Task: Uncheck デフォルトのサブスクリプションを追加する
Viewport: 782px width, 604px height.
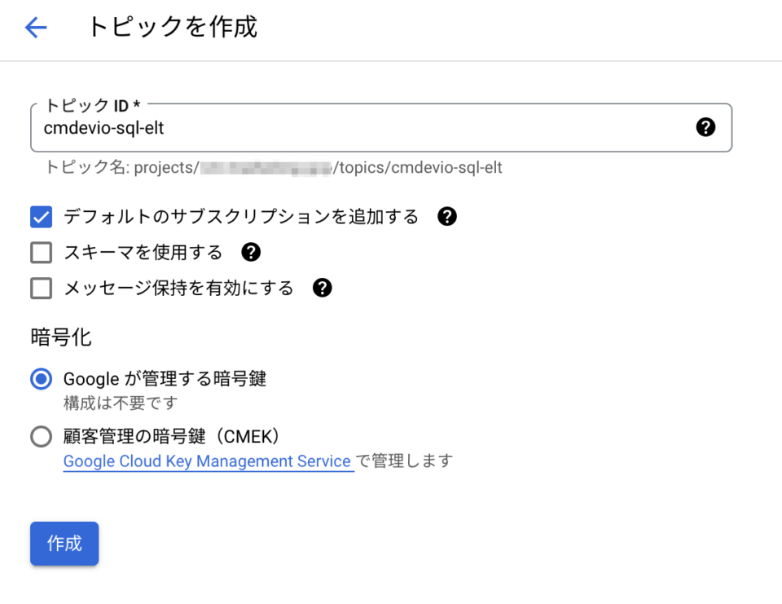Action: [41, 216]
